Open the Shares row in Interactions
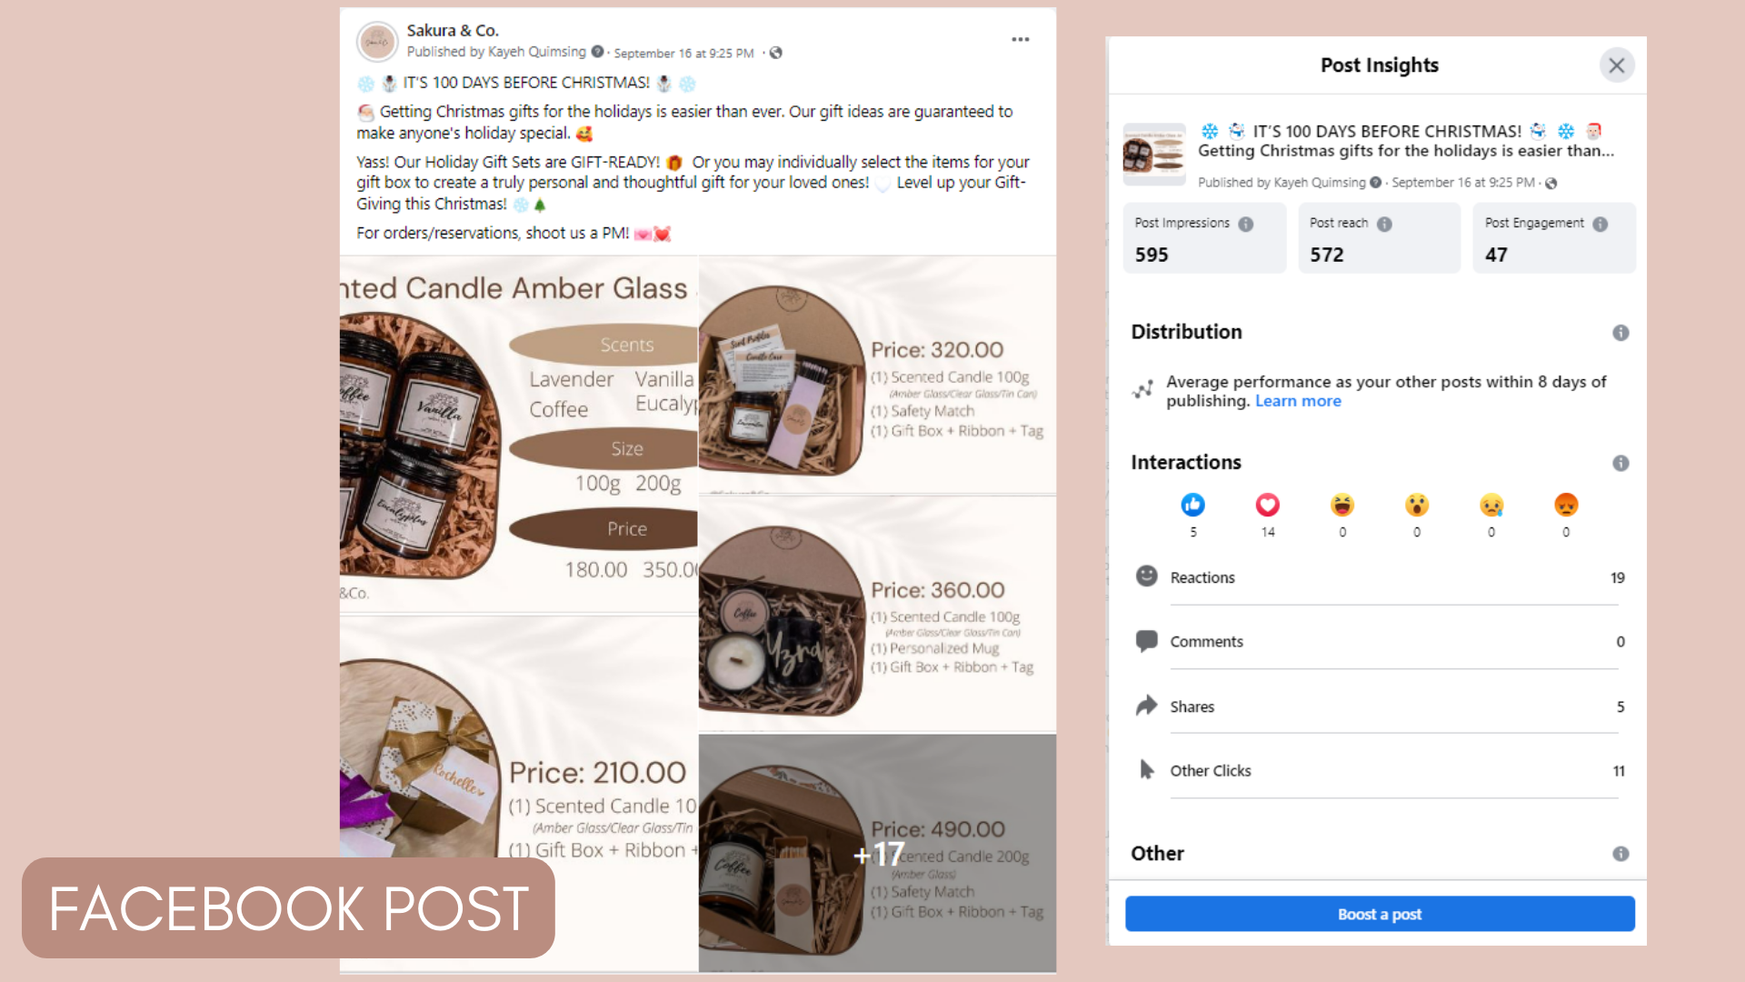The image size is (1745, 982). pyautogui.click(x=1380, y=706)
